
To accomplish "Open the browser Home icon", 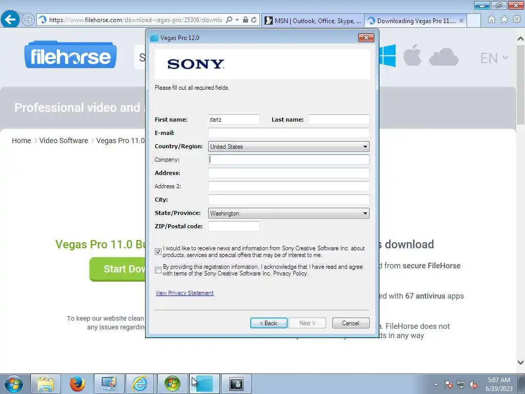I will (x=492, y=20).
